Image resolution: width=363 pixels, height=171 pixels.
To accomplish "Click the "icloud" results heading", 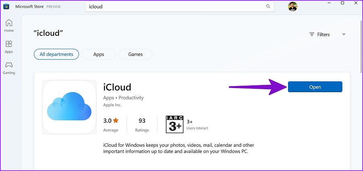I will point(48,33).
